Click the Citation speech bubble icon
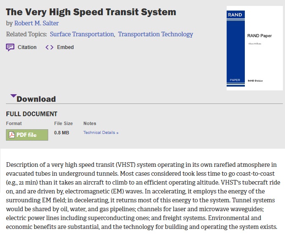Screen dimensions: 285x234 click(x=10, y=47)
